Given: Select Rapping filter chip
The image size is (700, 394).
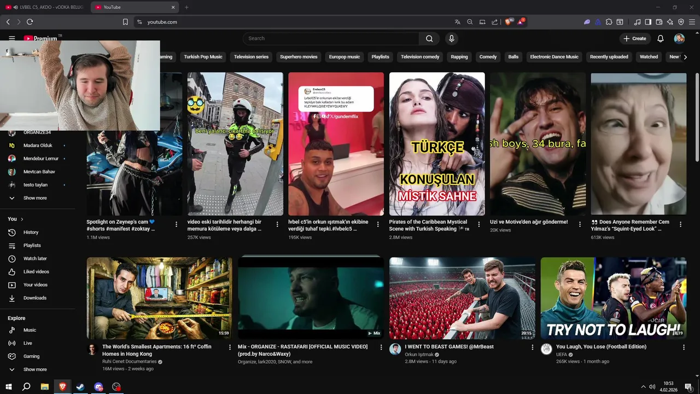Looking at the screenshot, I should click(459, 57).
